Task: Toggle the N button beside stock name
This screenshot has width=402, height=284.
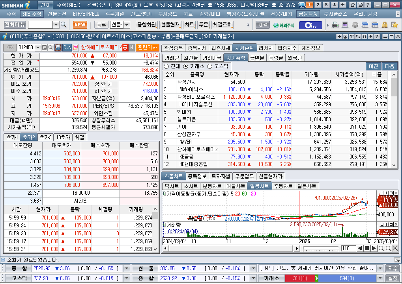Action: point(131,47)
